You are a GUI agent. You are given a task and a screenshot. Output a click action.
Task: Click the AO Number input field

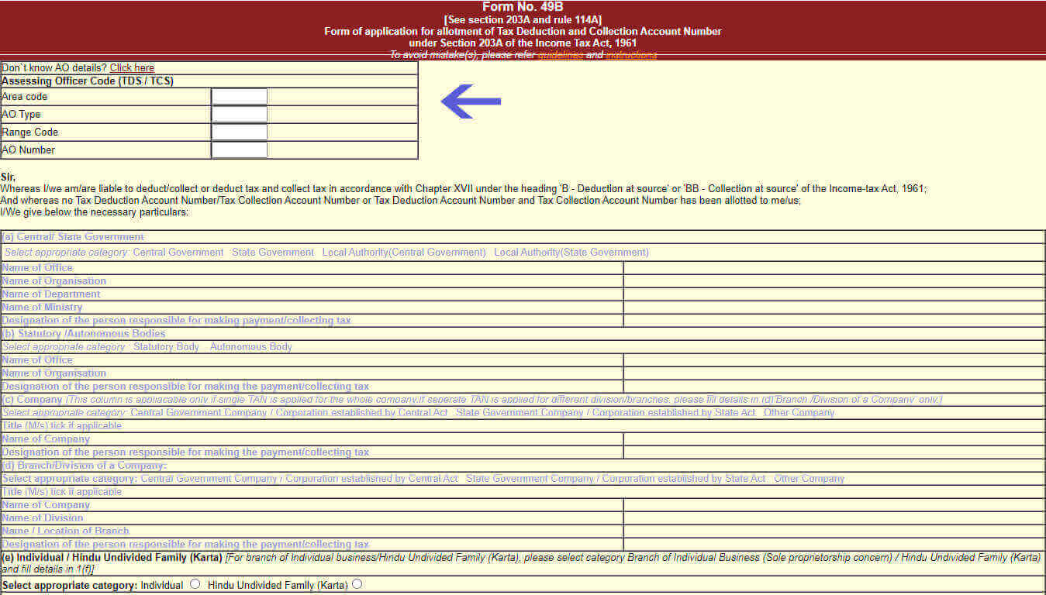(x=240, y=150)
